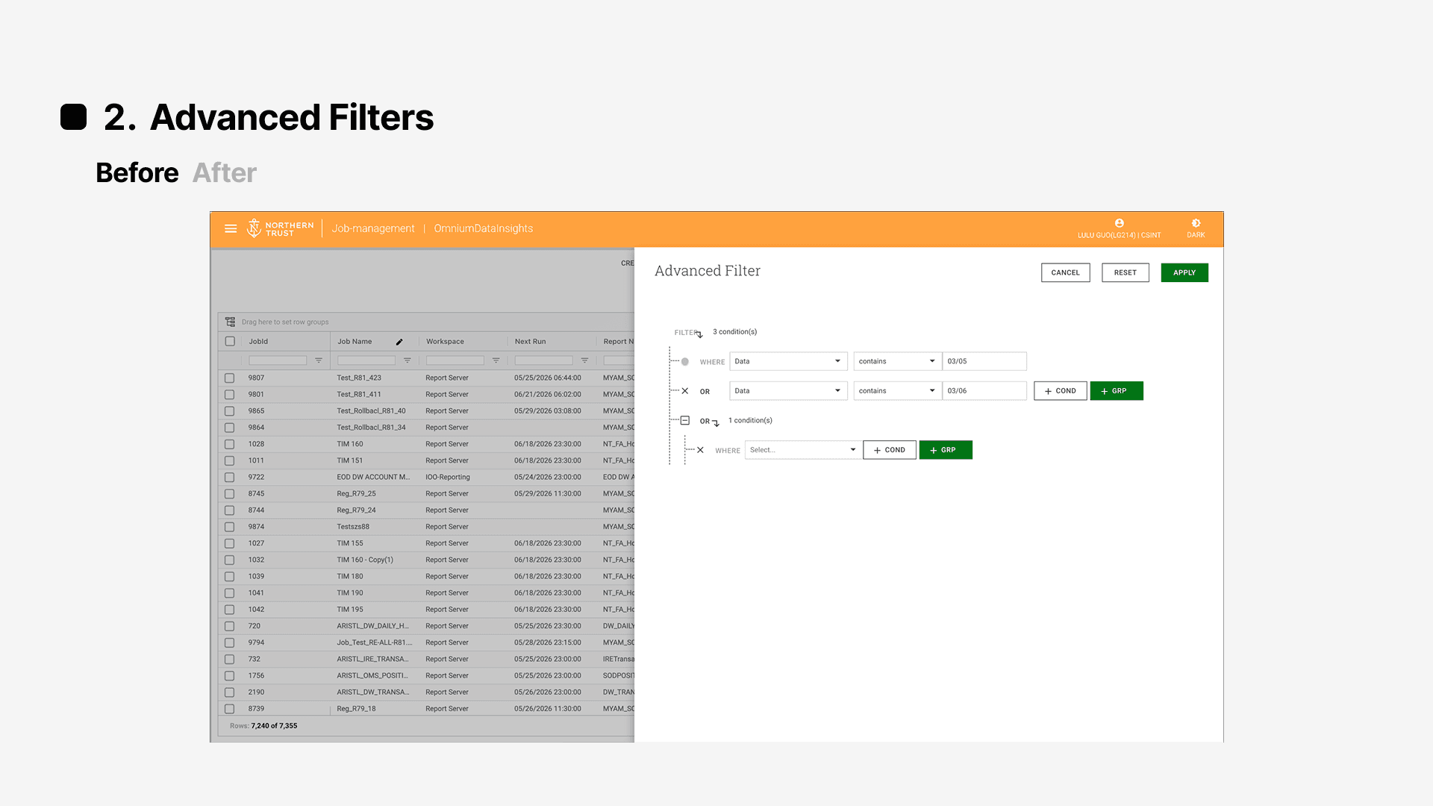Click the first WHERE condition circle marker

click(685, 361)
